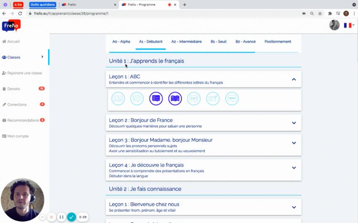The height and width of the screenshot is (223, 358).
Task: Reload the page
Action: (x=20, y=13)
